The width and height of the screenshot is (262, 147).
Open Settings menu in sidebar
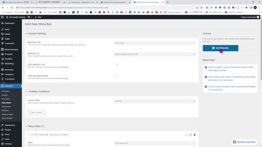pyautogui.click(x=8, y=144)
